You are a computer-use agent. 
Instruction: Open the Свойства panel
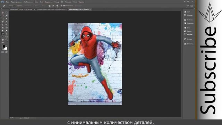[x=188, y=20]
